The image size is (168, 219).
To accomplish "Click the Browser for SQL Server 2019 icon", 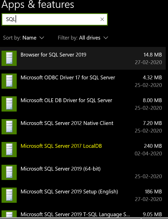I will pos(9,58).
